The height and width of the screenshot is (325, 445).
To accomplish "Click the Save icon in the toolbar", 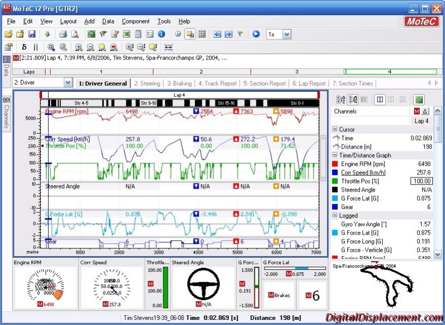I will click(31, 34).
